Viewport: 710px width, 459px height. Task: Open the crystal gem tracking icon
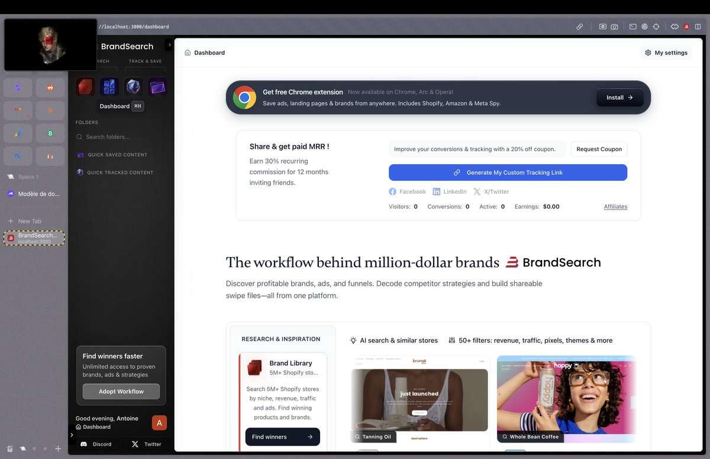(x=133, y=87)
